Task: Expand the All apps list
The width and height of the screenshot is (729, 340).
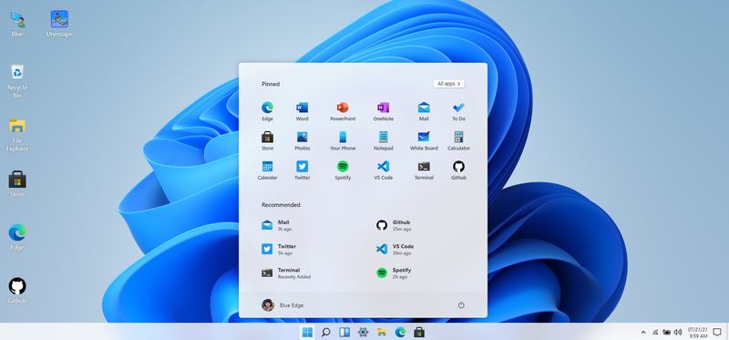Action: (449, 84)
